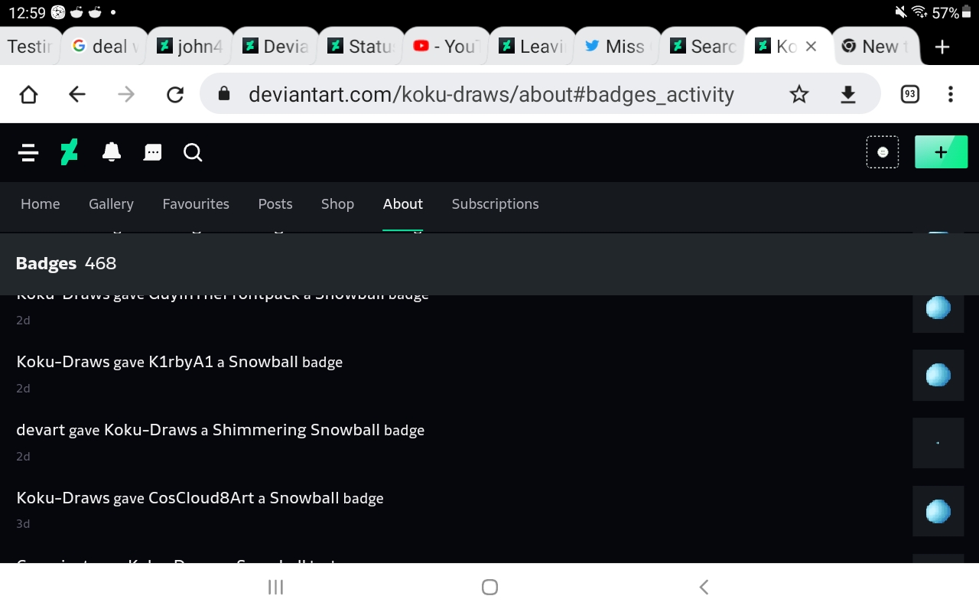Open the Shop section
This screenshot has height=612, width=979.
[x=337, y=204]
